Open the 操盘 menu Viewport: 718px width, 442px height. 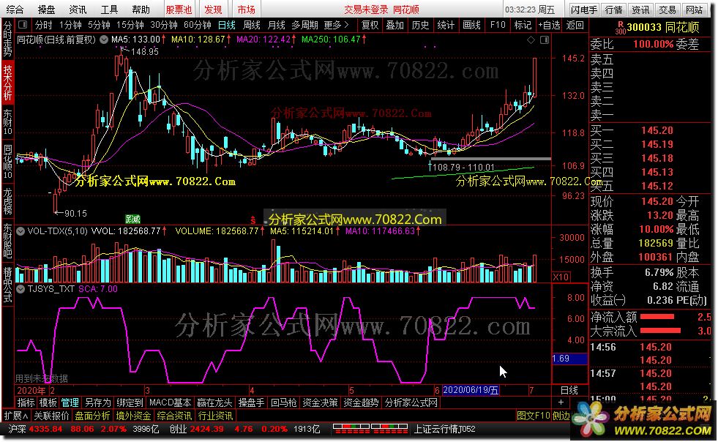click(46, 10)
